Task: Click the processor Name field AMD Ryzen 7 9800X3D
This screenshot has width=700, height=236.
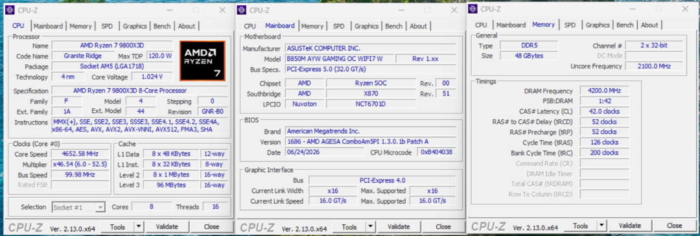Action: [112, 45]
